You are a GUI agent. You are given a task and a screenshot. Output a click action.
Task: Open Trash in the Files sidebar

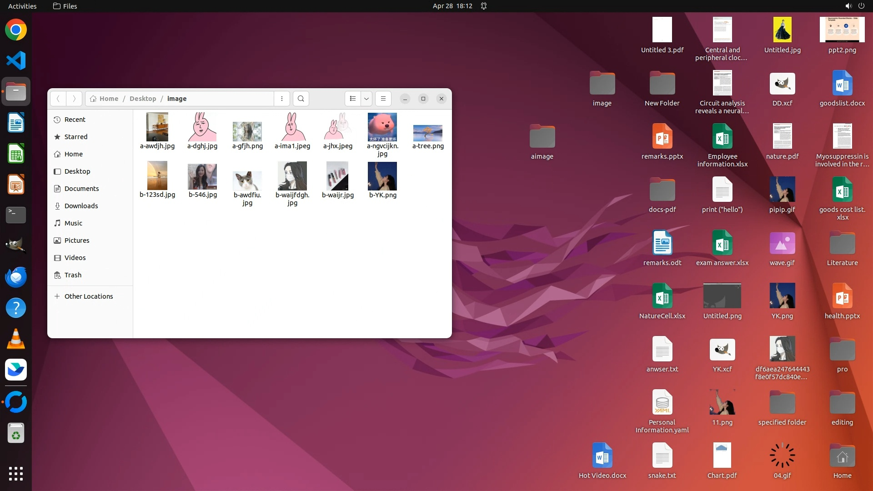tap(73, 275)
